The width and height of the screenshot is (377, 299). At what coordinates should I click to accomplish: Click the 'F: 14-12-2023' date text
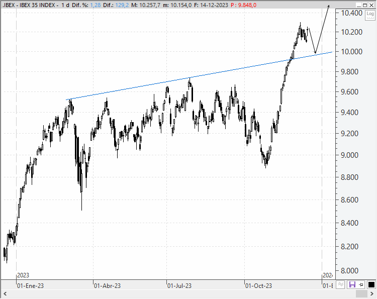[x=211, y=5]
